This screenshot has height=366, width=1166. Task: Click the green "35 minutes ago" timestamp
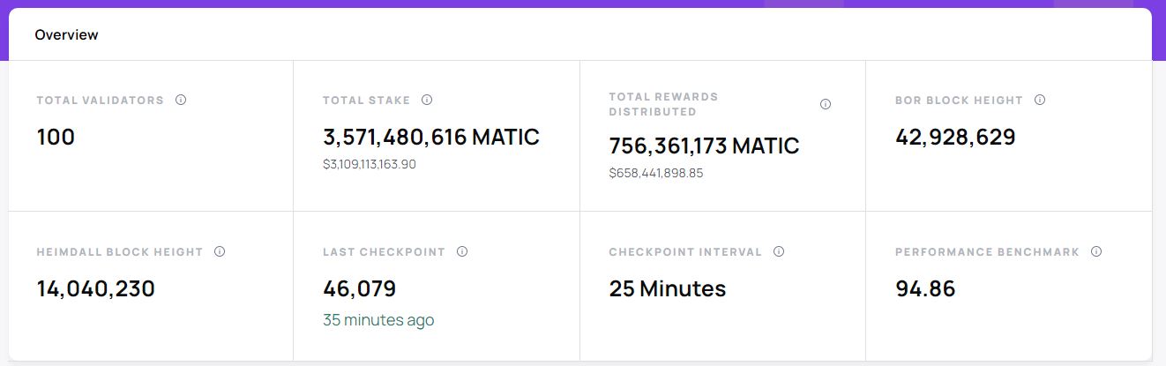click(378, 320)
